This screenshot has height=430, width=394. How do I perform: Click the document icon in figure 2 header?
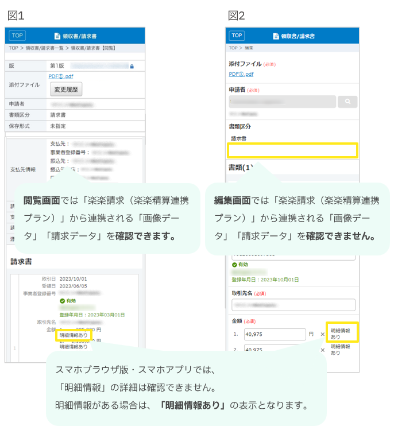pos(276,36)
